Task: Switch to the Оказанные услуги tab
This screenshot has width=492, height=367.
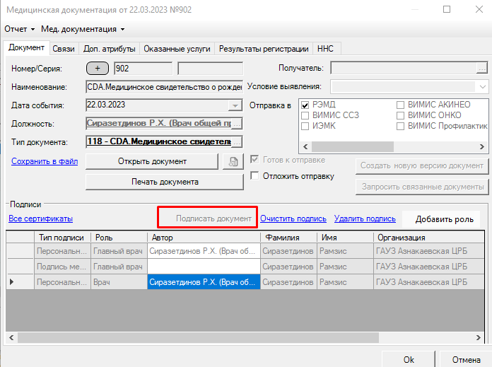Action: point(177,49)
